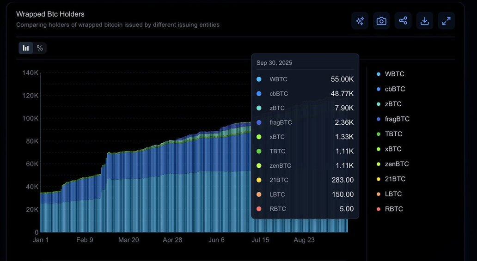Toggle cbBTC series in legend
This screenshot has width=477, height=261.
tap(394, 89)
